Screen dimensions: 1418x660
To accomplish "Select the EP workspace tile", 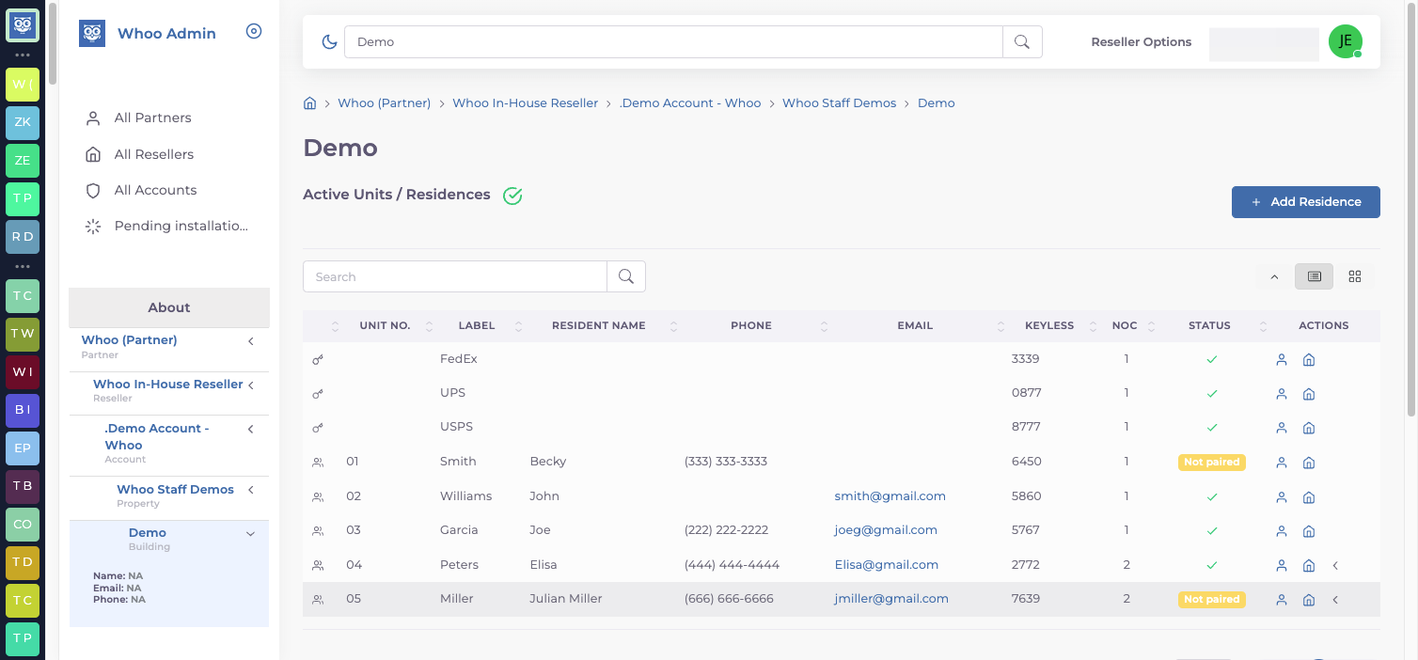I will click(x=23, y=448).
